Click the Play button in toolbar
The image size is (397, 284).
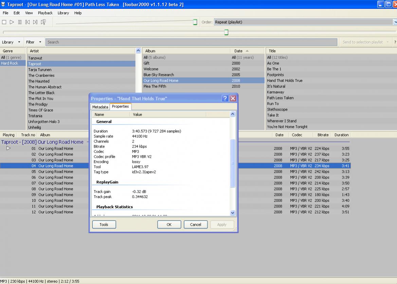click(12, 22)
